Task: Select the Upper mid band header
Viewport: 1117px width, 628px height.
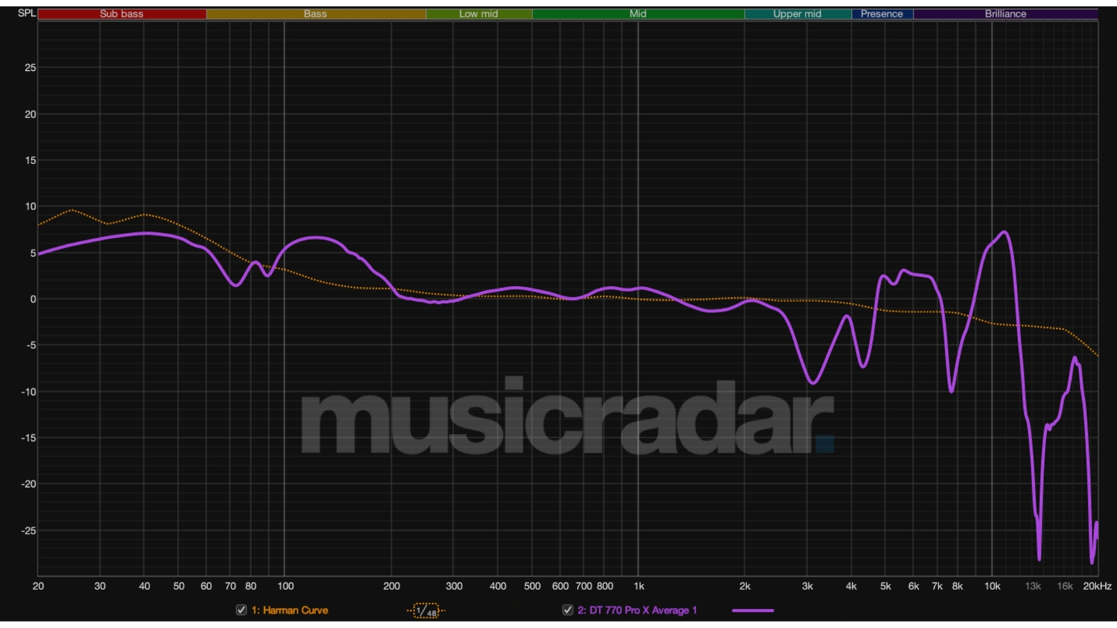Action: tap(798, 13)
